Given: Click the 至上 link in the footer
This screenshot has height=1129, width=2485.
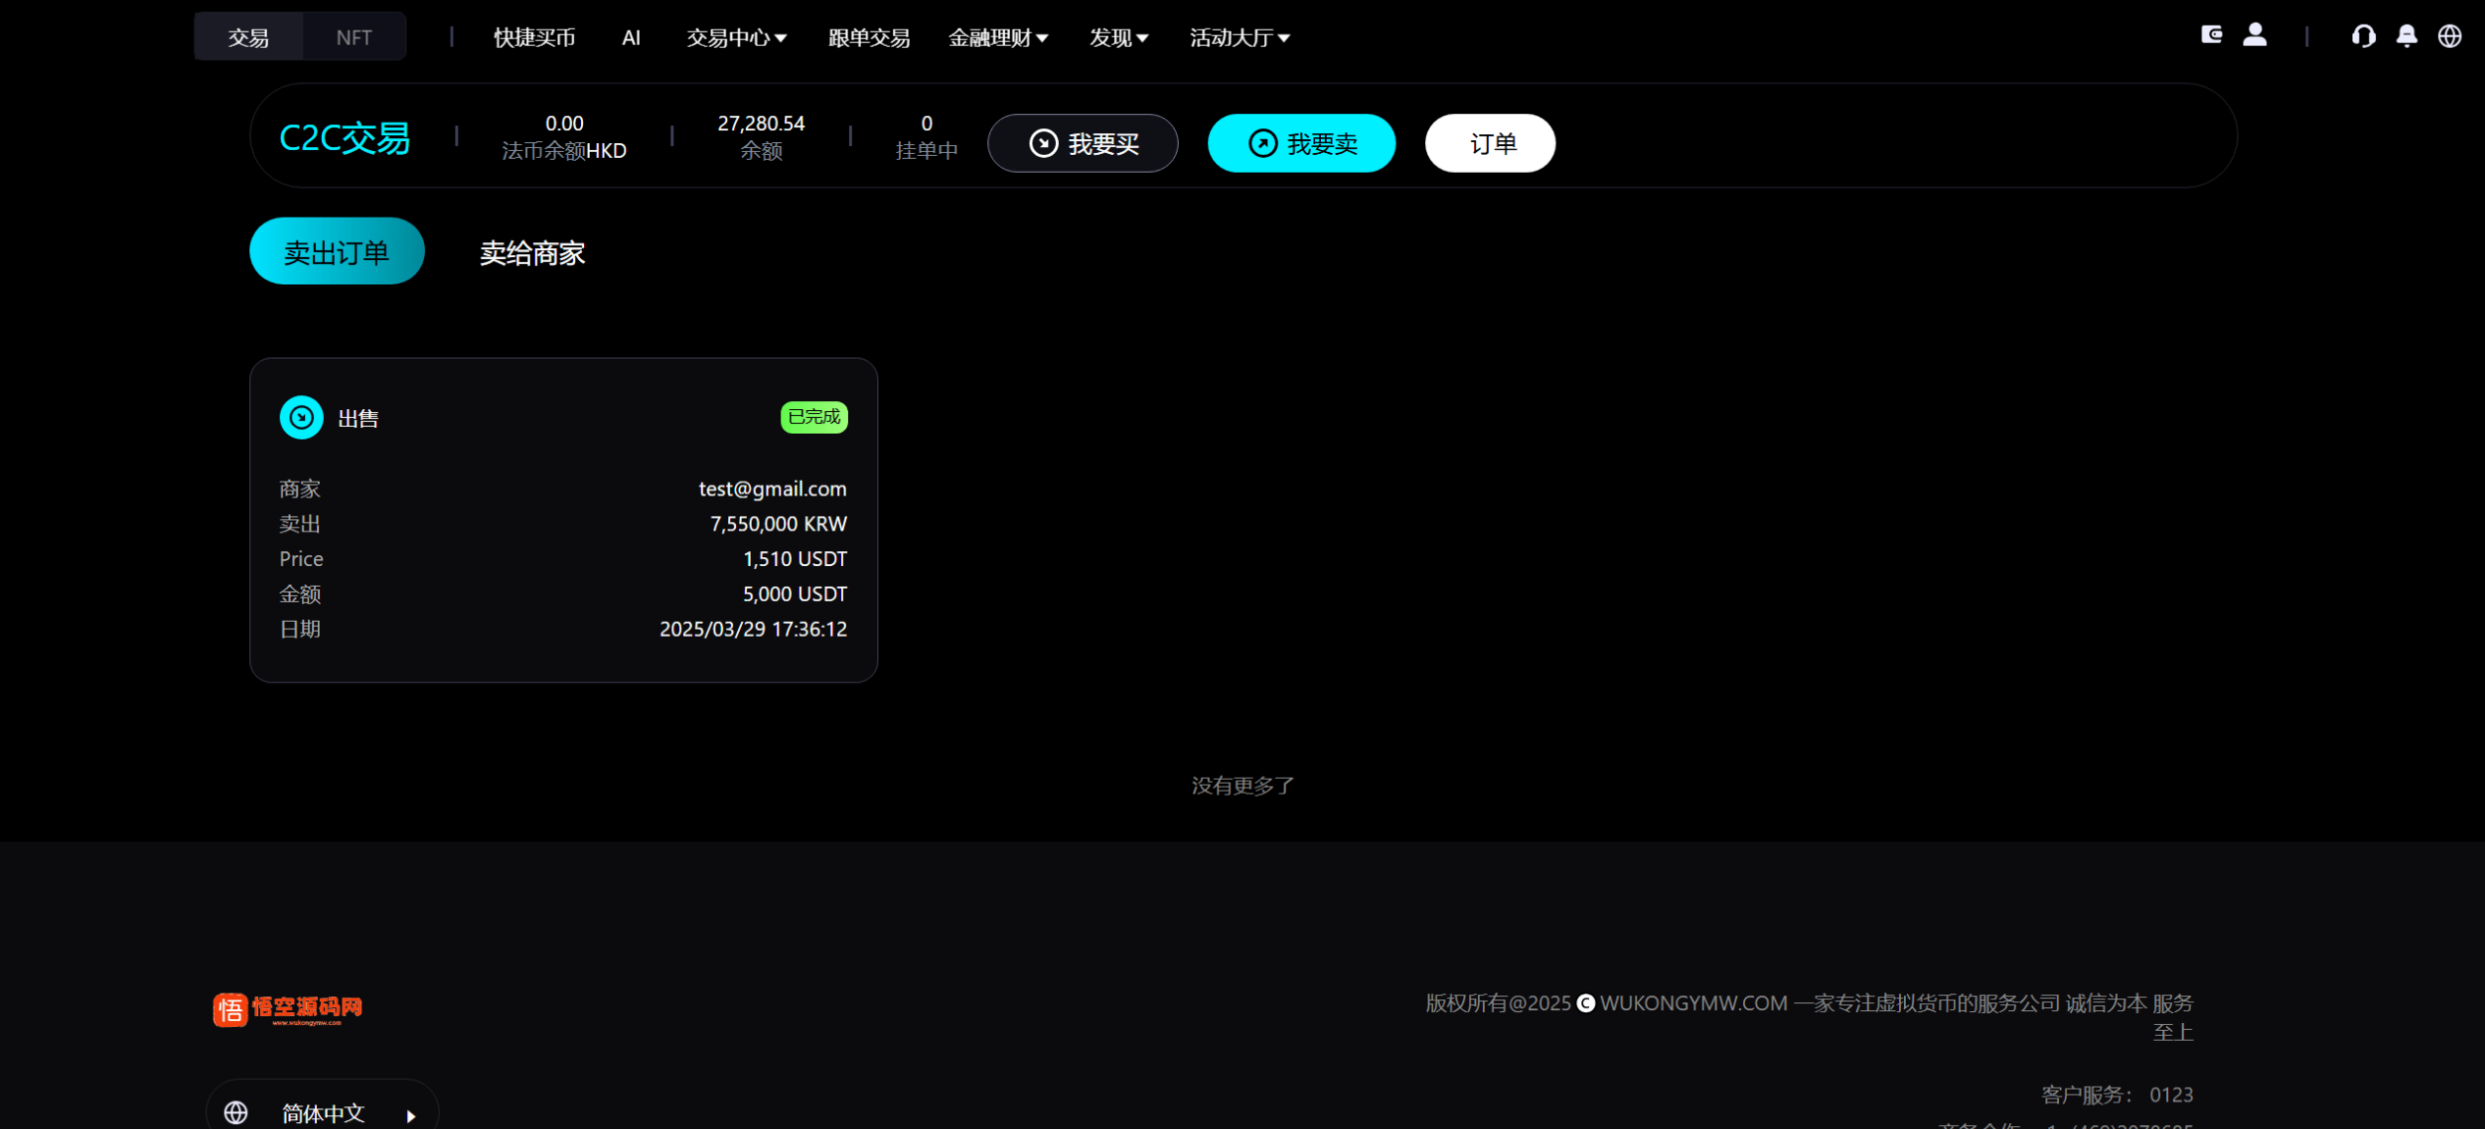Looking at the screenshot, I should (x=2172, y=1031).
